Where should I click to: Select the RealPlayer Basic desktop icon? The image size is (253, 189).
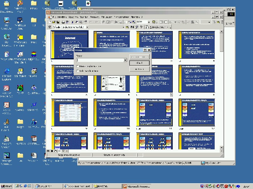coord(20,23)
